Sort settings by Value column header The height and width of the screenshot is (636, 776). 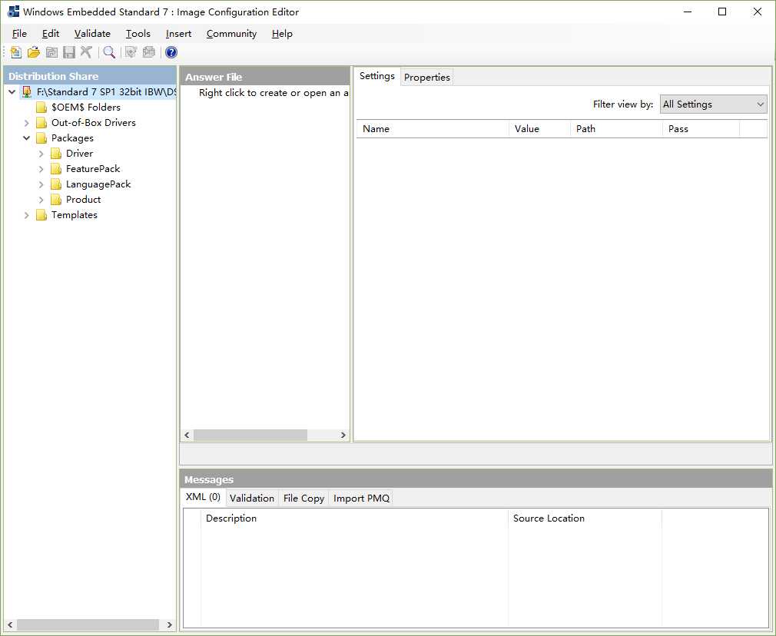coord(539,129)
